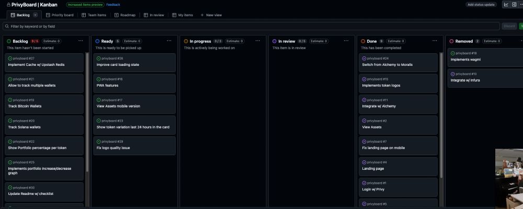The height and width of the screenshot is (209, 523).
Task: Switch to the Team items tab
Action: pos(94,15)
